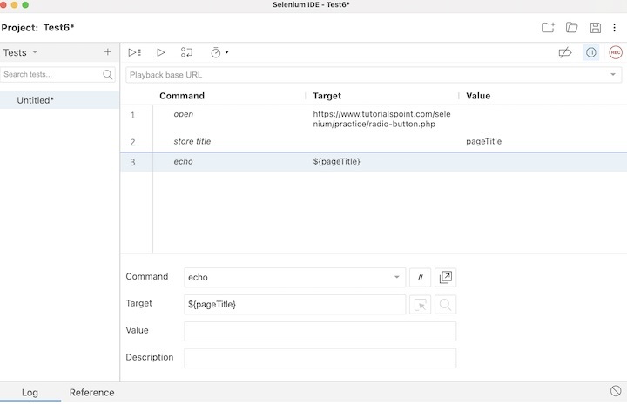The height and width of the screenshot is (405, 627).
Task: Open the test execution speed dropdown
Action: [x=219, y=52]
